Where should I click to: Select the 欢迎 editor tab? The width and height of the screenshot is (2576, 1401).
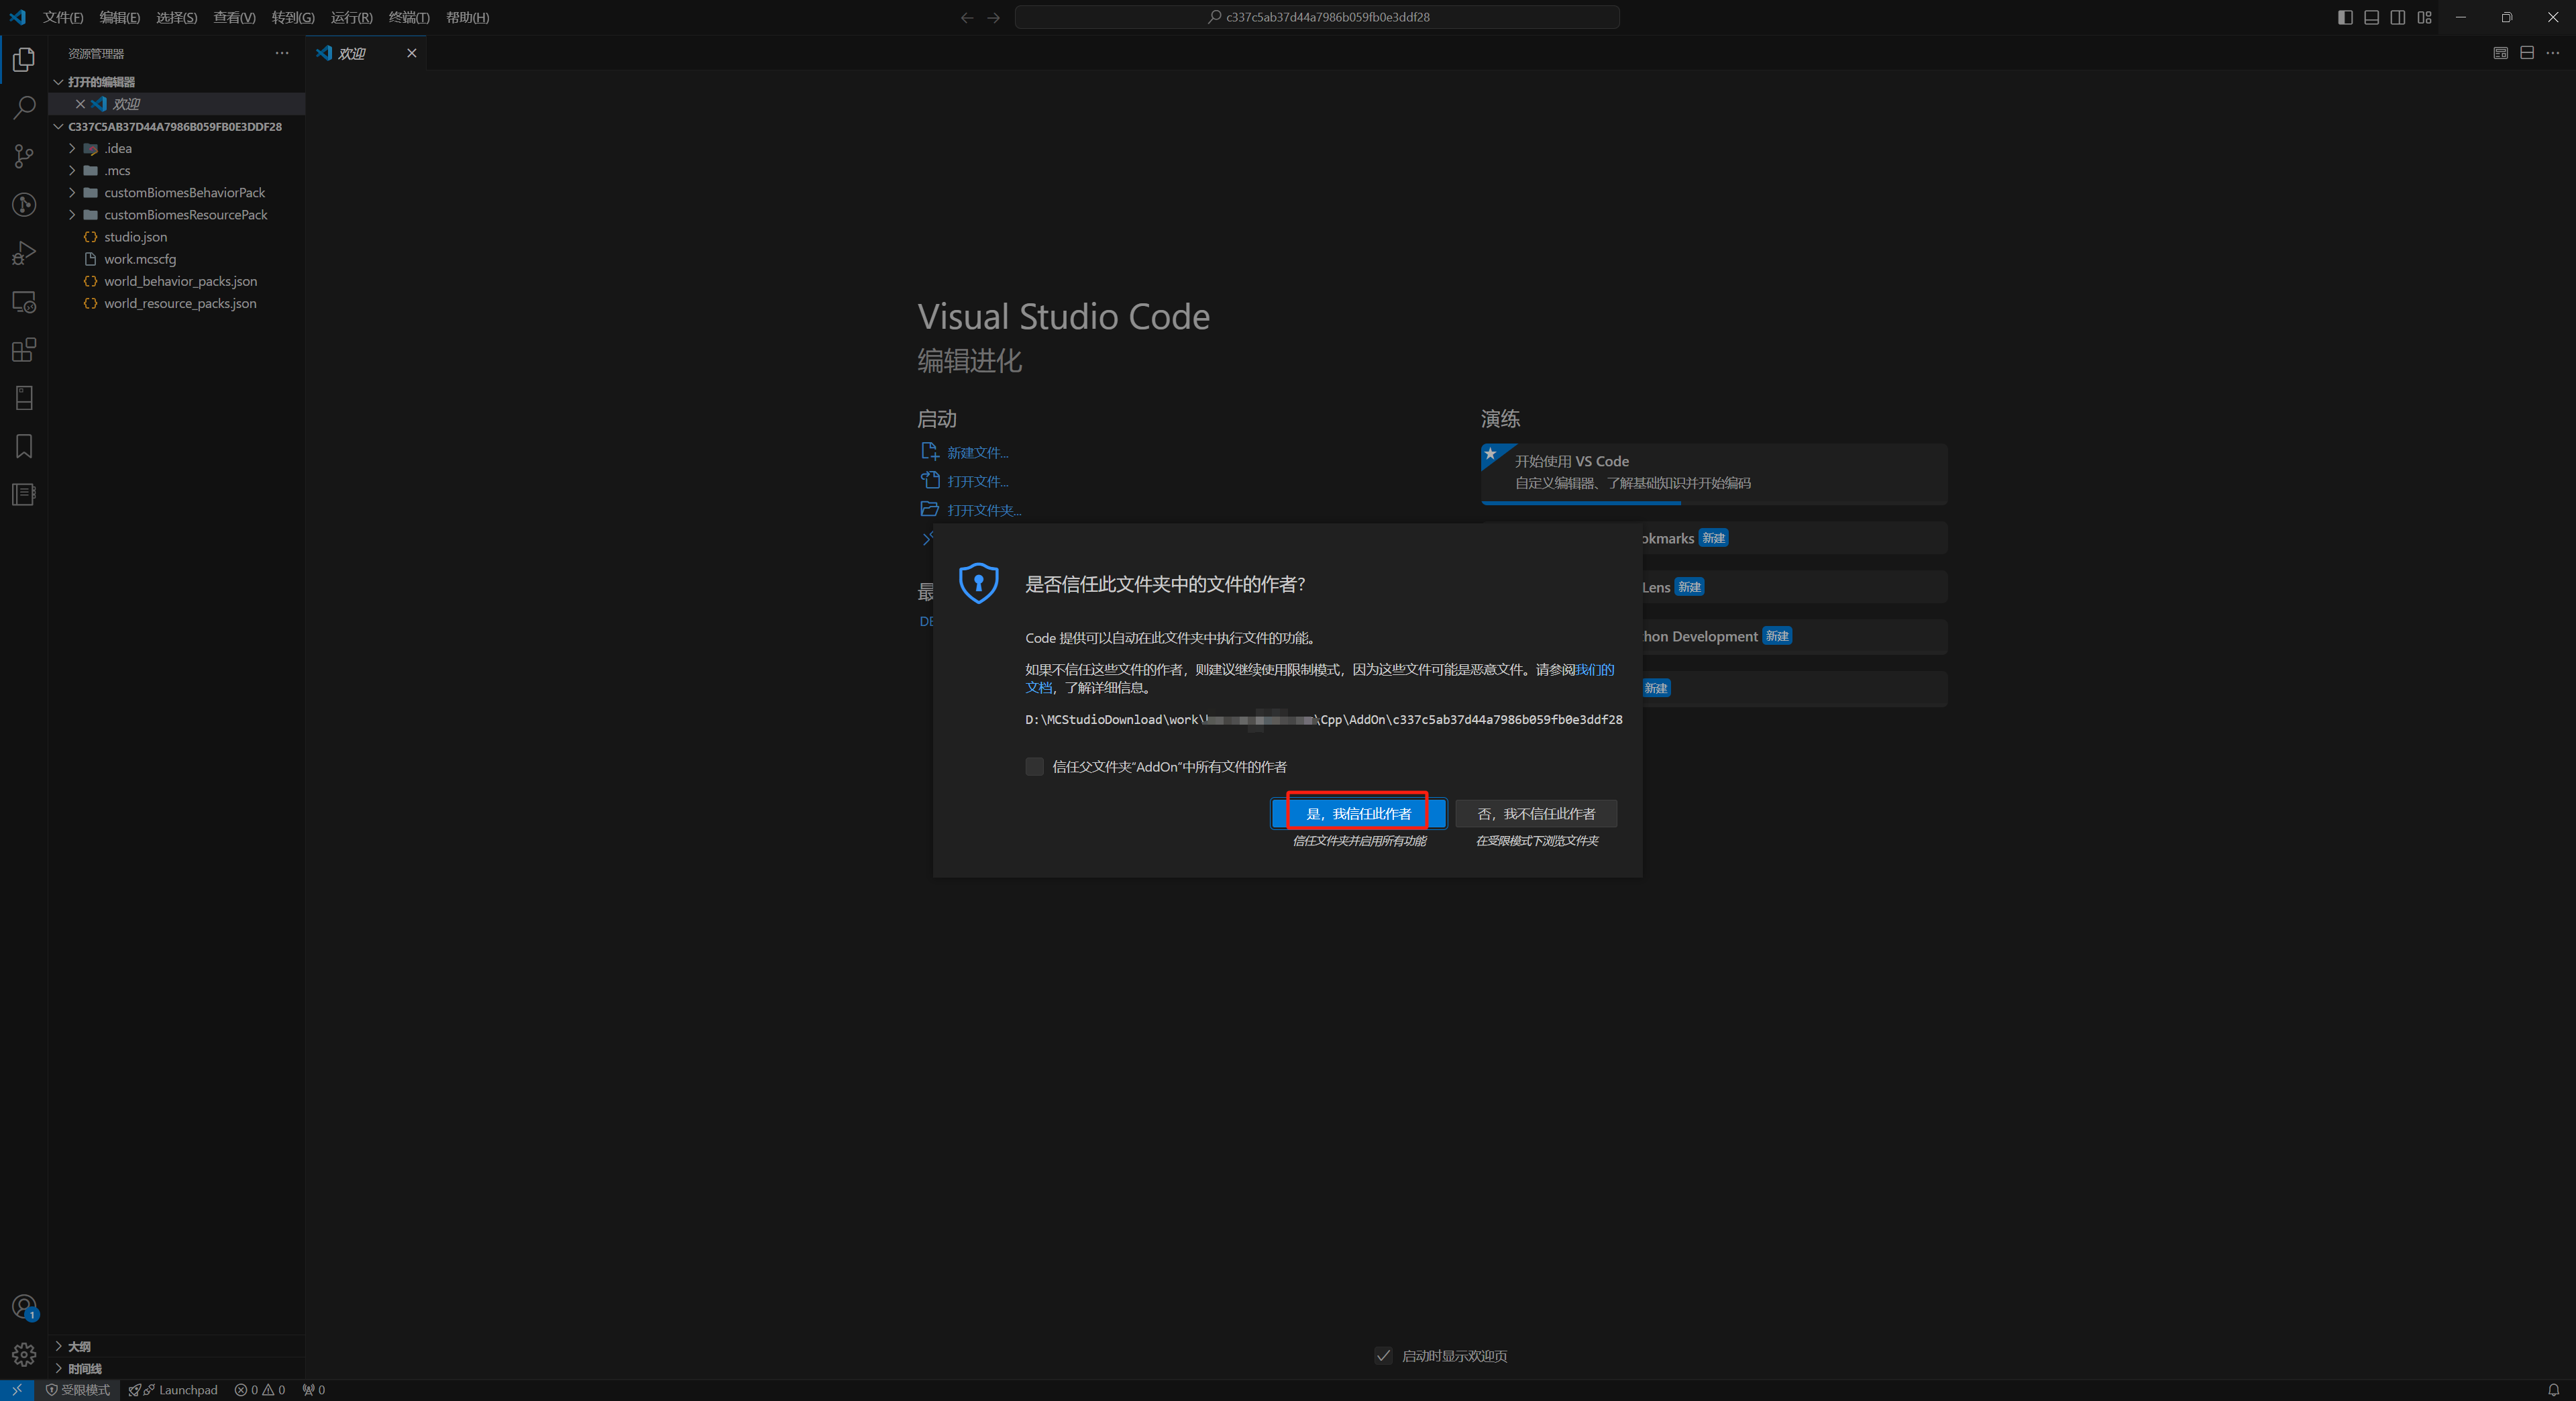point(366,53)
